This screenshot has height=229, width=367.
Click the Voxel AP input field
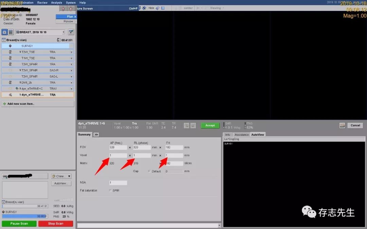pyautogui.click(x=118, y=155)
